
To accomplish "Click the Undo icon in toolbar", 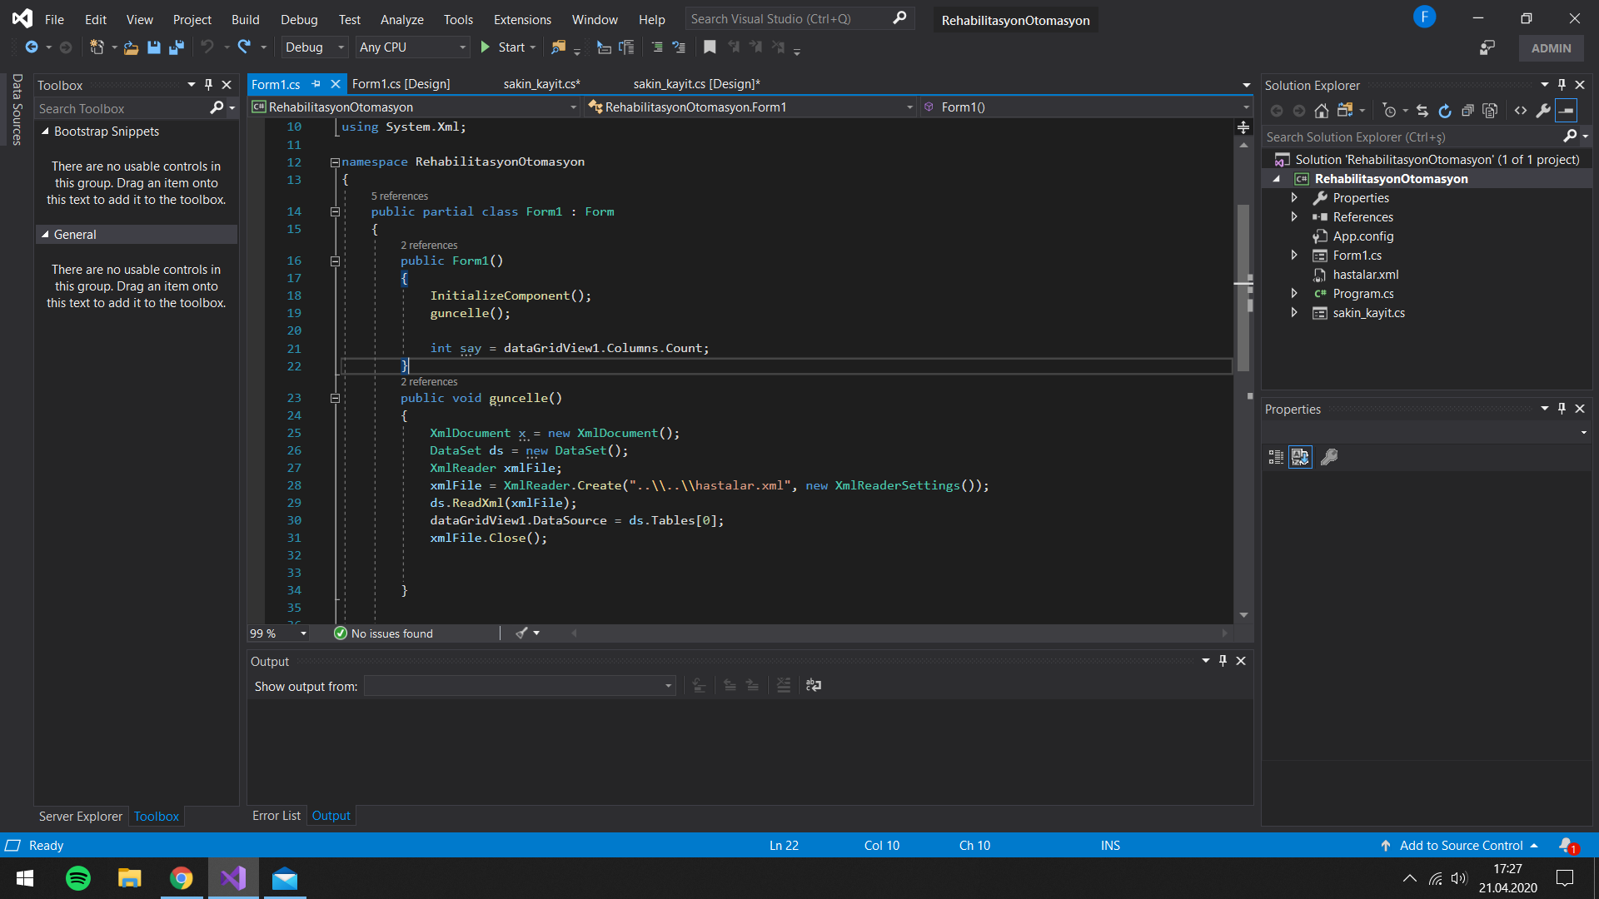I will tap(207, 47).
